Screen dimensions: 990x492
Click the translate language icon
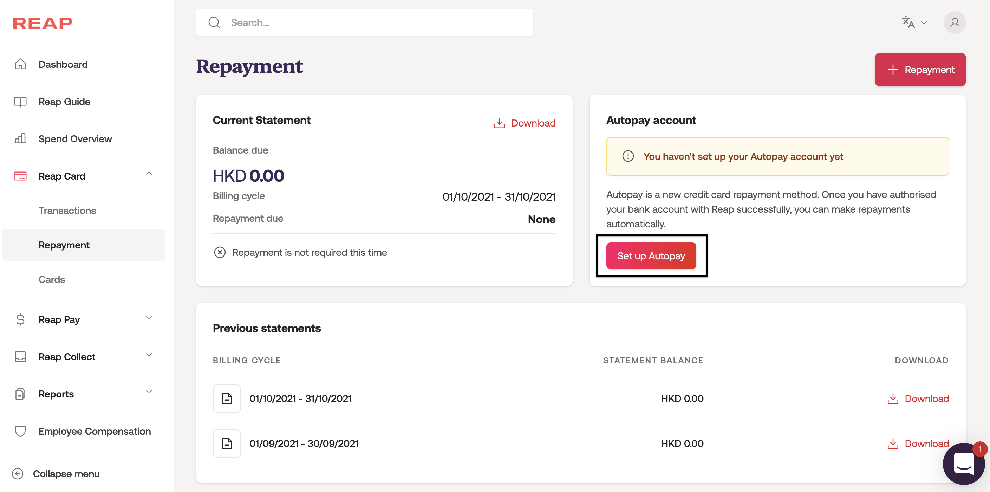pyautogui.click(x=908, y=22)
